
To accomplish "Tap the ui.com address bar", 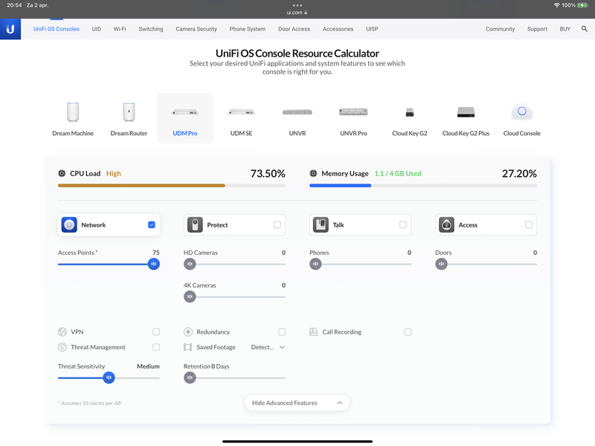I will tap(297, 13).
